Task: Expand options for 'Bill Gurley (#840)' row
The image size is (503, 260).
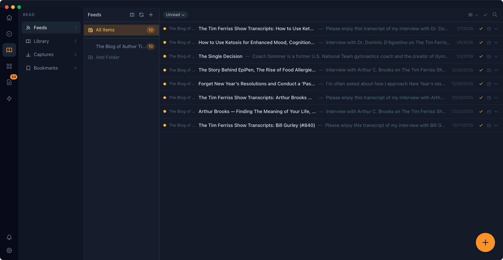Action: coord(496,125)
